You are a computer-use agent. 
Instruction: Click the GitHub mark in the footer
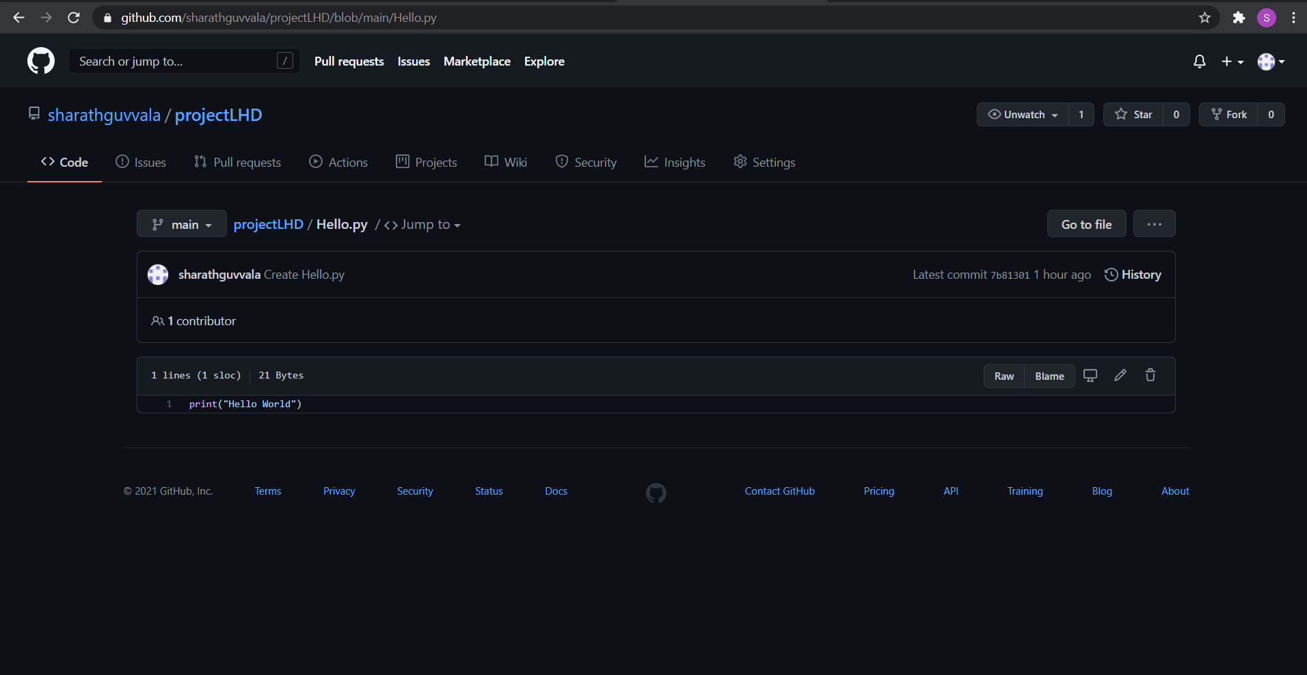[x=656, y=493]
